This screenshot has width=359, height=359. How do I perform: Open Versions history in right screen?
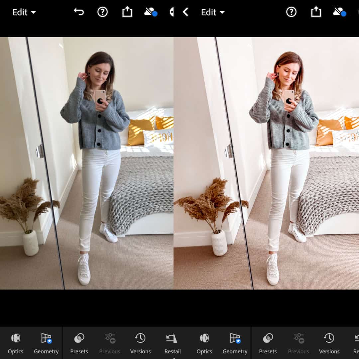[329, 343]
